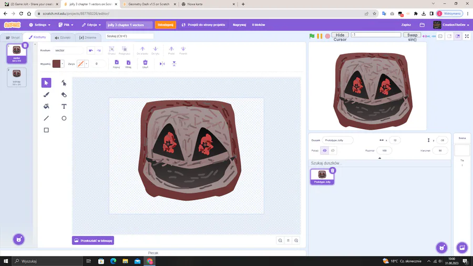Click the Usuń (Delete) trash icon

pyautogui.click(x=145, y=63)
